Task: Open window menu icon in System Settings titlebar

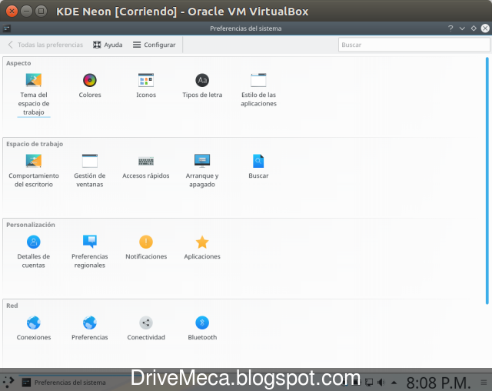Action: pyautogui.click(x=7, y=28)
